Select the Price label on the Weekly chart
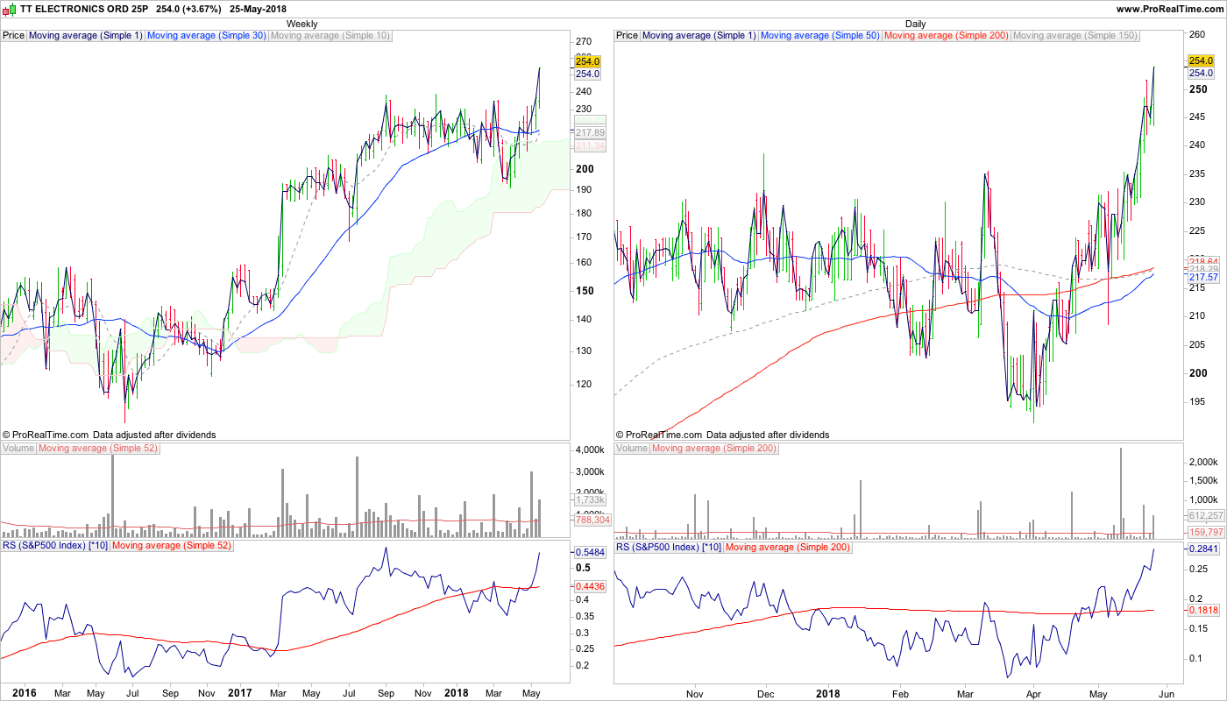This screenshot has width=1227, height=701. point(14,36)
